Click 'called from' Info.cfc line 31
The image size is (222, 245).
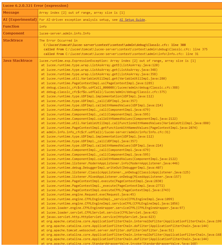(x=121, y=54)
